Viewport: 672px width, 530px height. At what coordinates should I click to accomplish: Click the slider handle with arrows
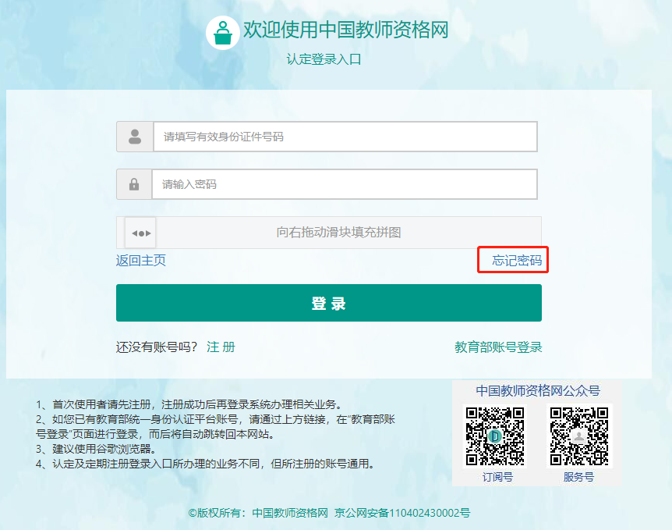click(140, 233)
